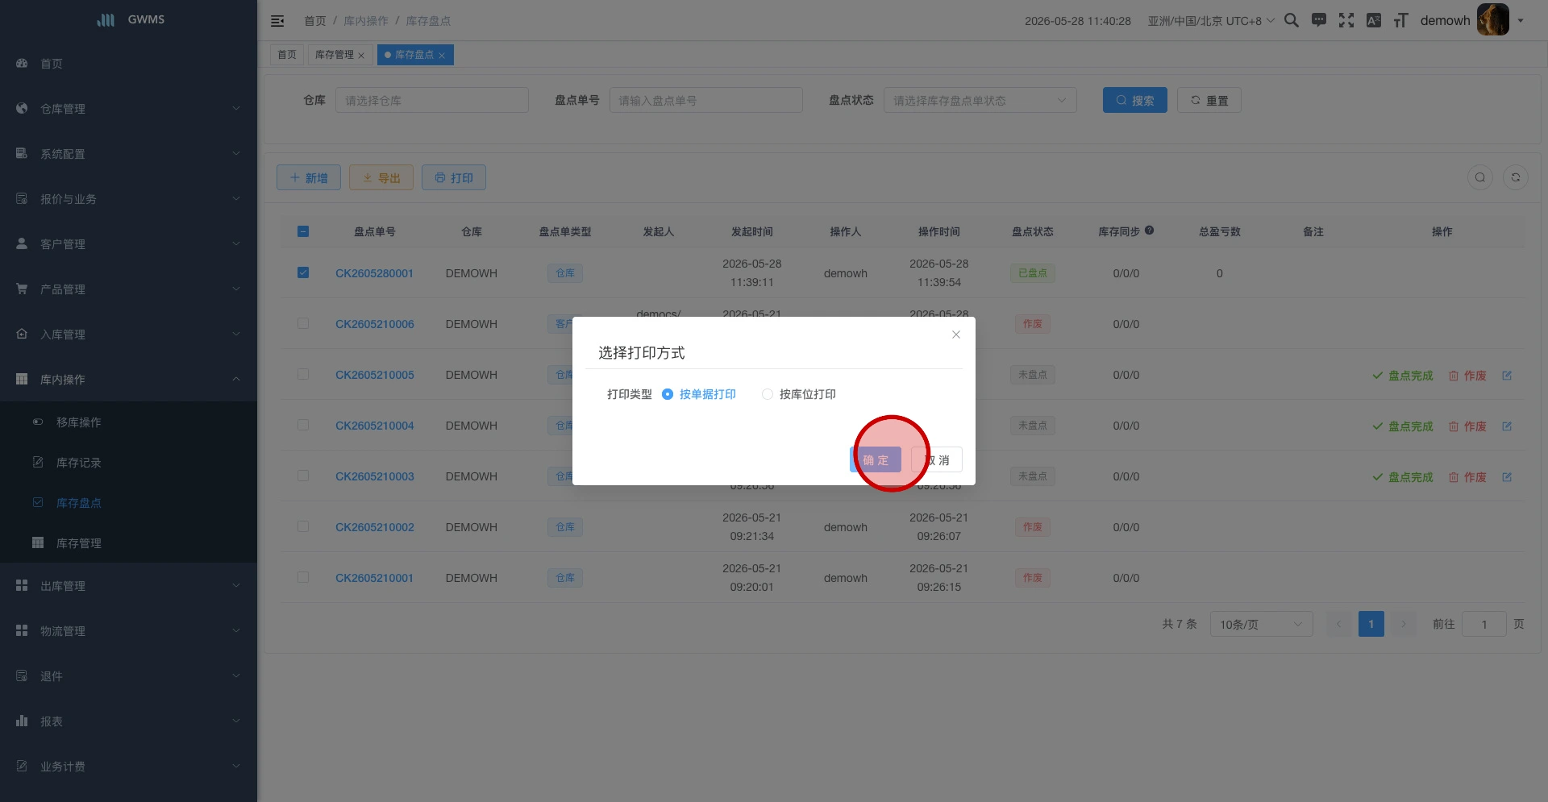Check the CK2605210005 row checkbox
The height and width of the screenshot is (802, 1548).
pyautogui.click(x=303, y=374)
